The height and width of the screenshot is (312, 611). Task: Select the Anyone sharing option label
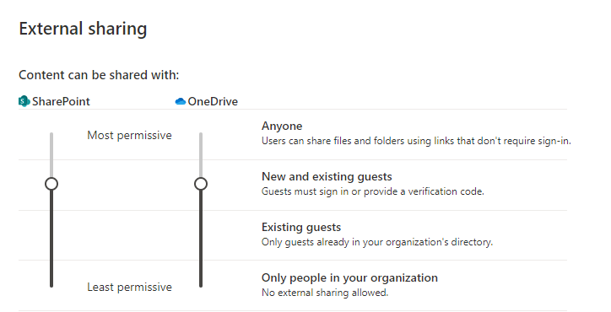click(282, 126)
